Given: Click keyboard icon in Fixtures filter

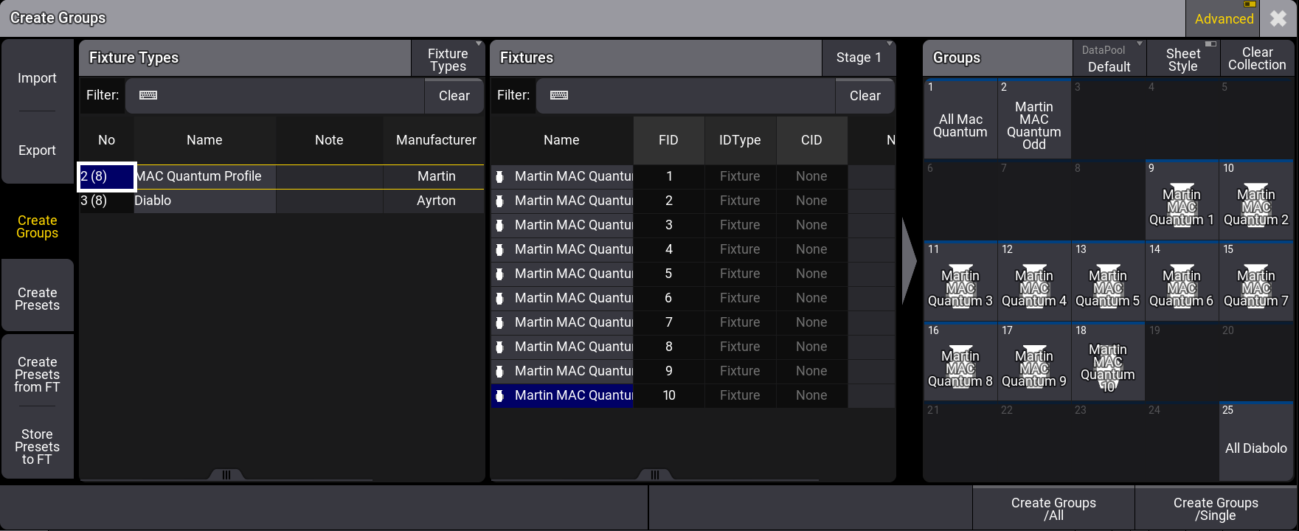Looking at the screenshot, I should click(x=559, y=95).
